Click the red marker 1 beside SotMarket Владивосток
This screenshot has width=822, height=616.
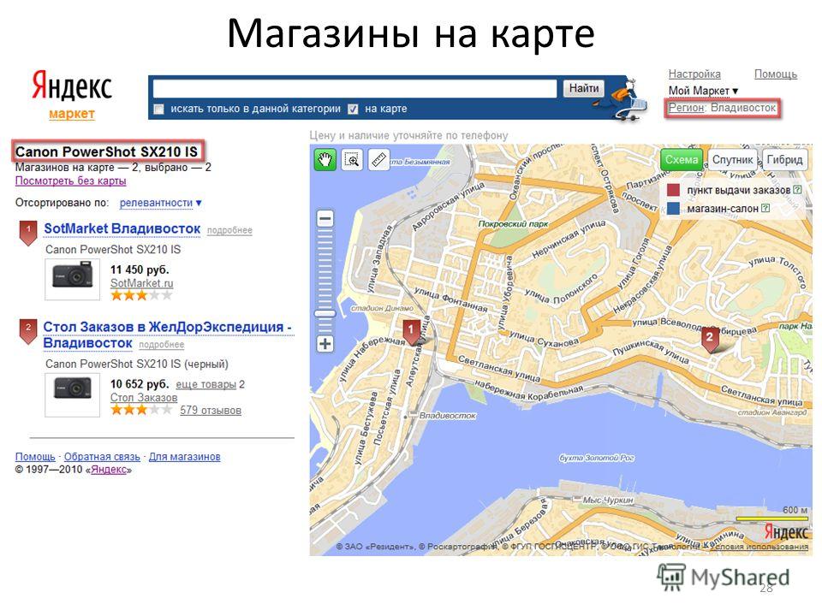point(28,233)
